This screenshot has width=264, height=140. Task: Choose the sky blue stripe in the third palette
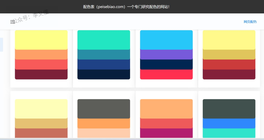click(x=166, y=40)
